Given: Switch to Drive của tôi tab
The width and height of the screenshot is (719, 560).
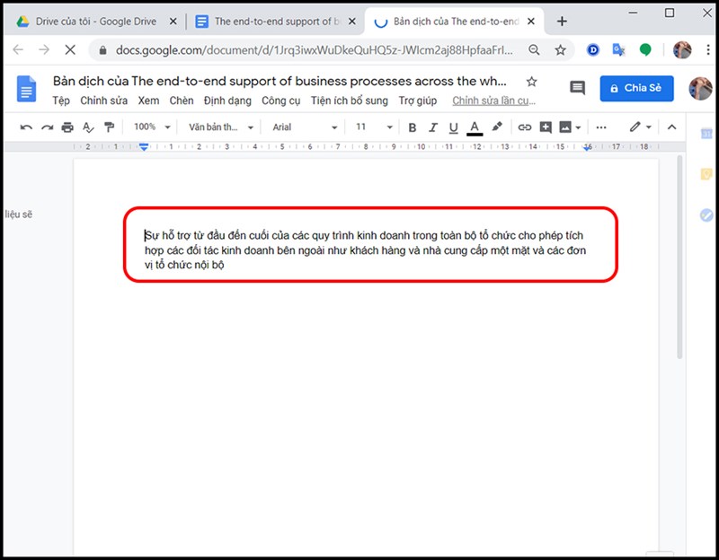Looking at the screenshot, I should (x=94, y=22).
